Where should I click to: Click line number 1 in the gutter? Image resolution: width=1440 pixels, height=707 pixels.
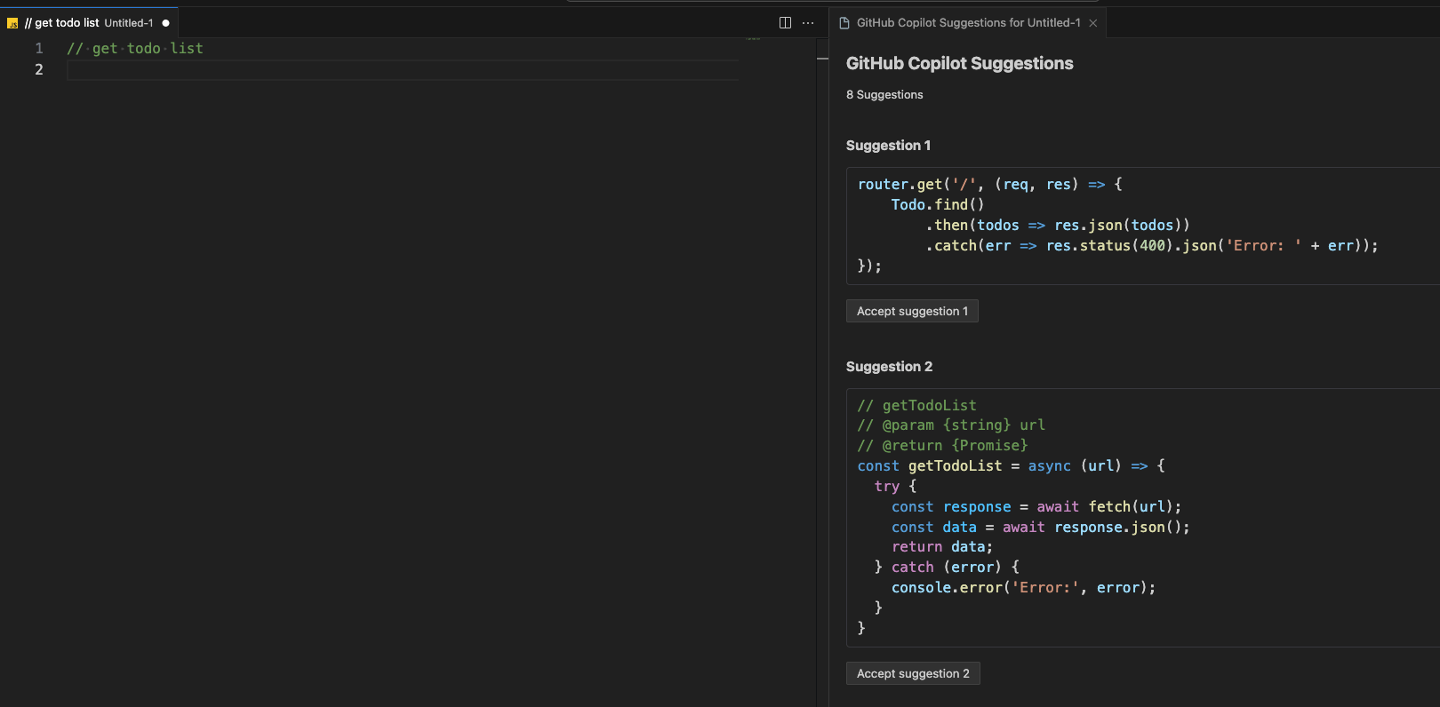click(x=39, y=49)
